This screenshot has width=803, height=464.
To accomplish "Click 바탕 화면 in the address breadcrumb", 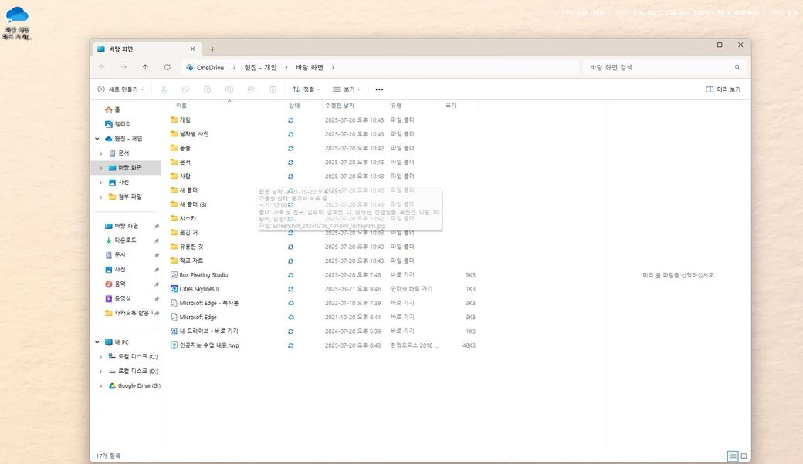I will (310, 68).
